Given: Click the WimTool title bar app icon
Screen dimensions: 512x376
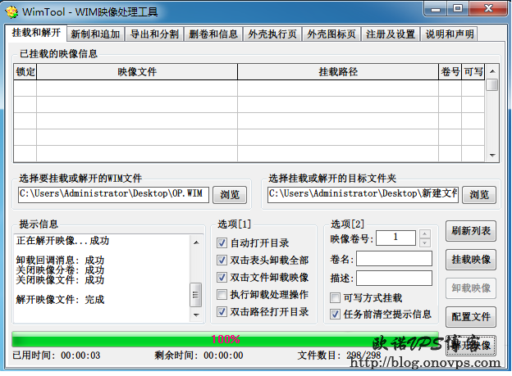Looking at the screenshot, I should (x=11, y=11).
